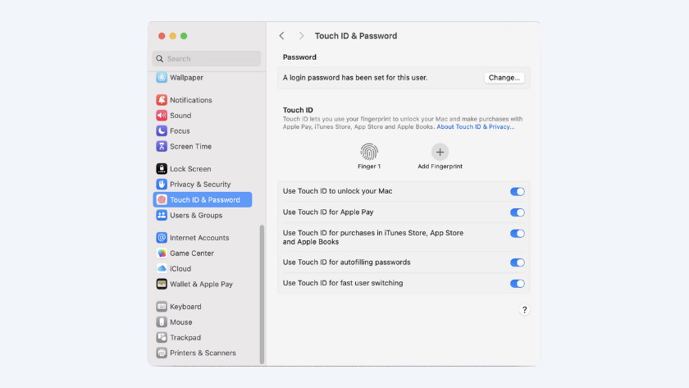Toggle Use Touch ID for Apple Pay
The image size is (689, 388).
[518, 212]
